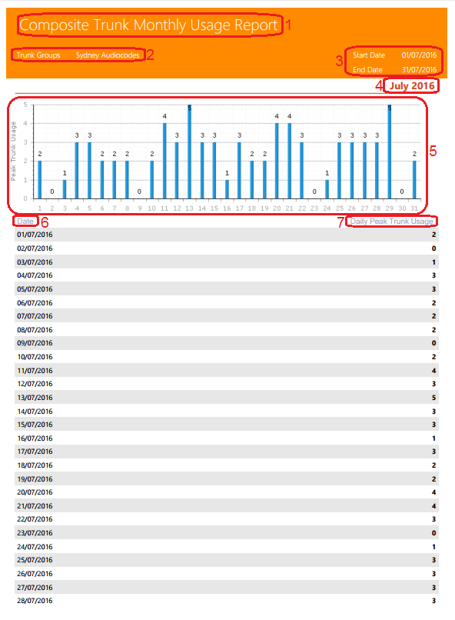This screenshot has width=455, height=620.
Task: Click the 15/07/2016 date cell
Action: 35,425
